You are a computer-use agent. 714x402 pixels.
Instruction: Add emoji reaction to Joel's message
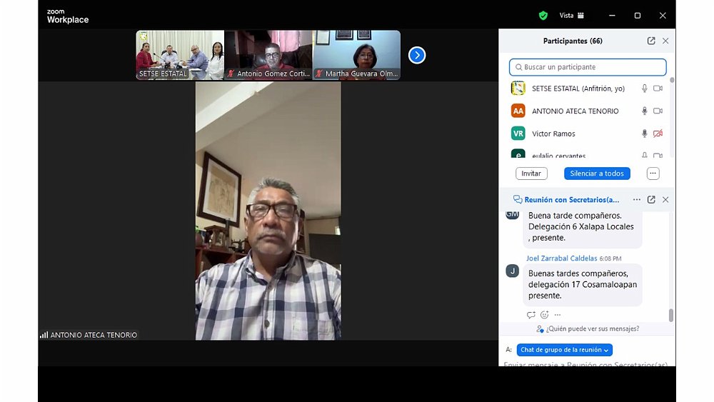coord(544,315)
